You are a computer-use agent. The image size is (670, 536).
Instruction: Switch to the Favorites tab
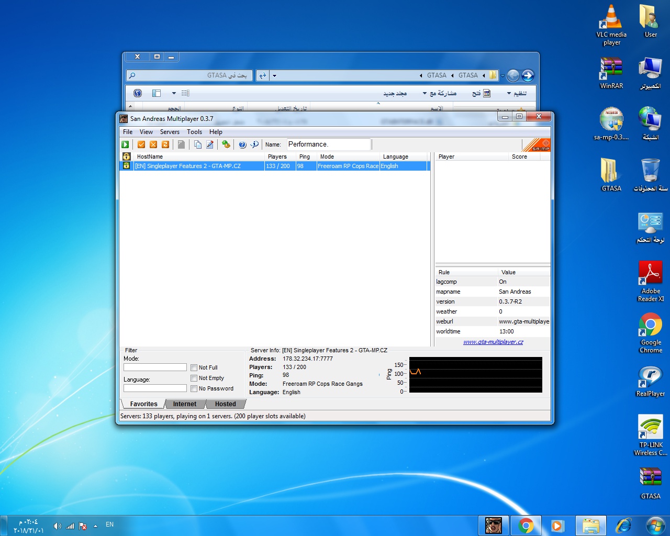tap(143, 404)
